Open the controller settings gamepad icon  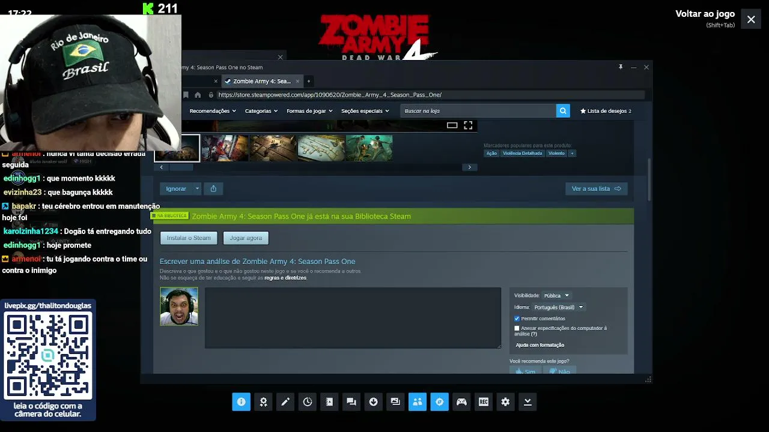(461, 402)
